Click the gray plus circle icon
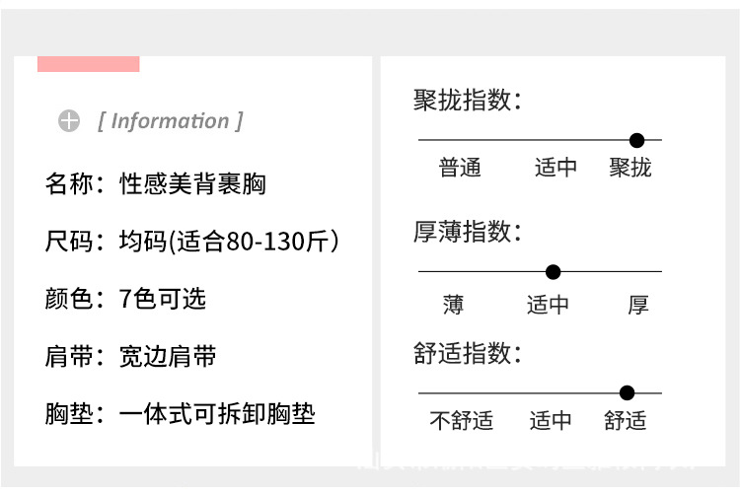This screenshot has width=740, height=493. click(x=69, y=120)
